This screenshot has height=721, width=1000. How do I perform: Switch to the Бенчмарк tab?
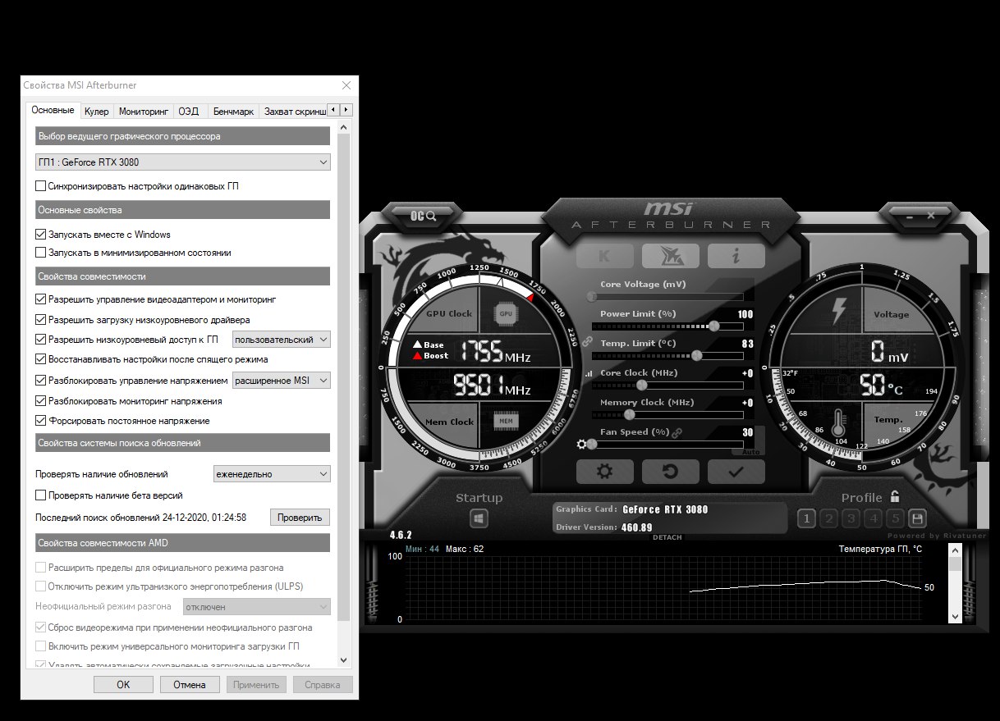pyautogui.click(x=233, y=111)
